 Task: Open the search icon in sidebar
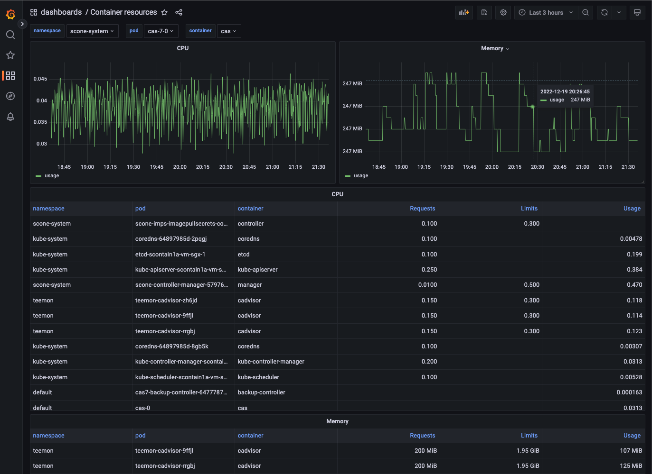tap(10, 35)
